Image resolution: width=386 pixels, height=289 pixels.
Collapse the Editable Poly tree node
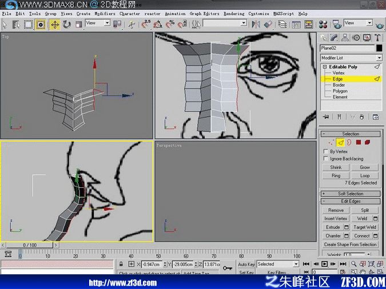(325, 67)
